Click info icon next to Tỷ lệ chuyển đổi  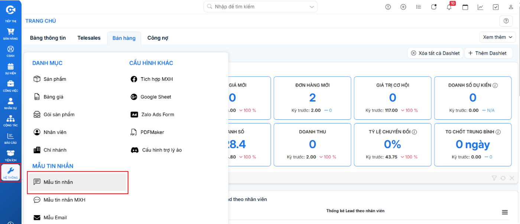tap(415, 132)
